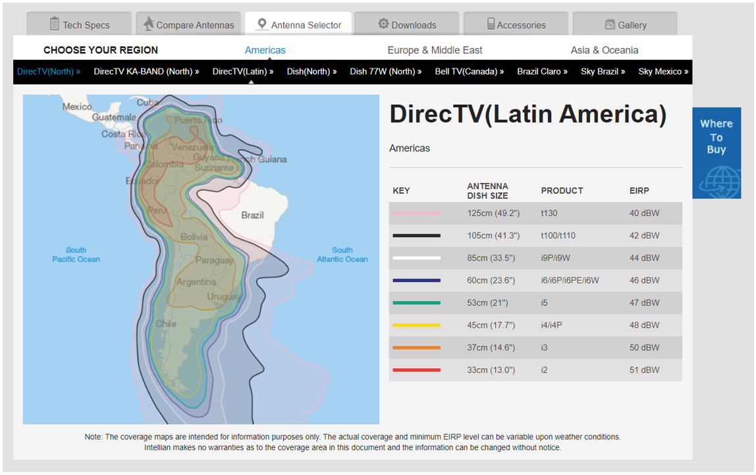Click the DirecTV(Latin America) heading
Screen dimensions: 756x475
coord(528,115)
